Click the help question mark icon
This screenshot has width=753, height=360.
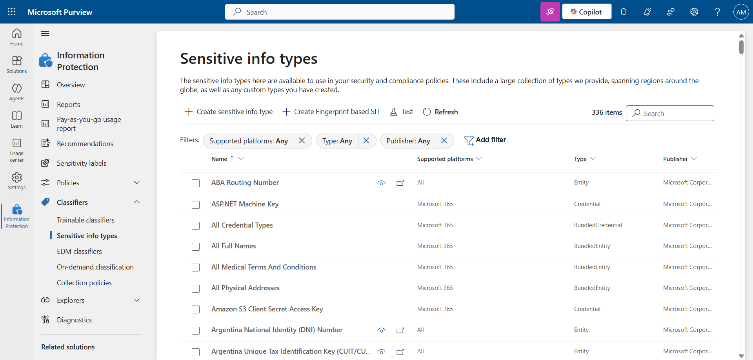pyautogui.click(x=717, y=12)
